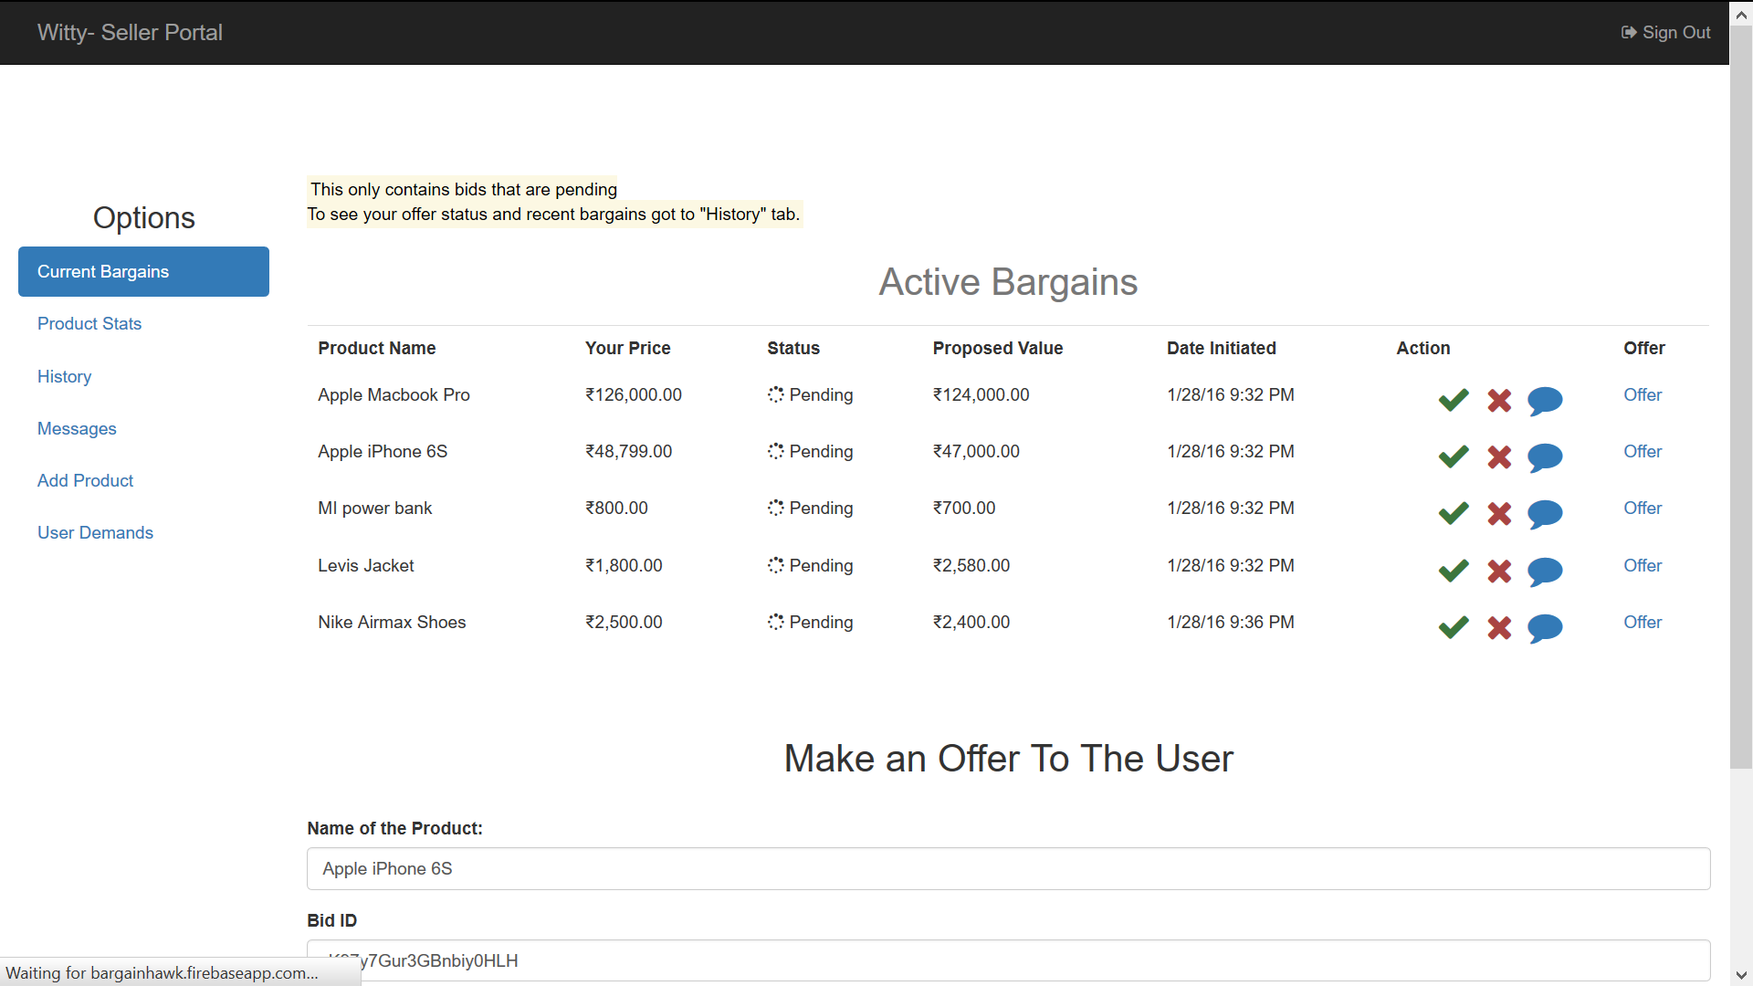This screenshot has height=986, width=1753.
Task: Sign out of the seller portal
Action: coord(1665,33)
